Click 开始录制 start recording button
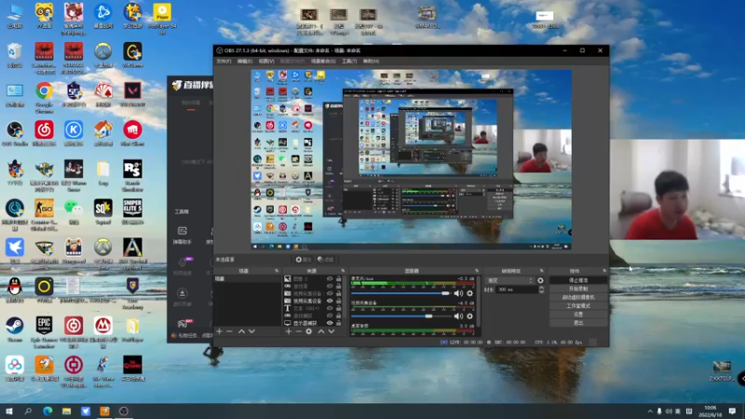The height and width of the screenshot is (419, 745). pyautogui.click(x=578, y=289)
